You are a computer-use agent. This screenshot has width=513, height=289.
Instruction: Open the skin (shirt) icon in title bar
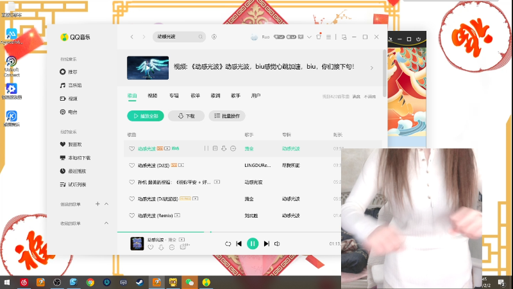319,37
